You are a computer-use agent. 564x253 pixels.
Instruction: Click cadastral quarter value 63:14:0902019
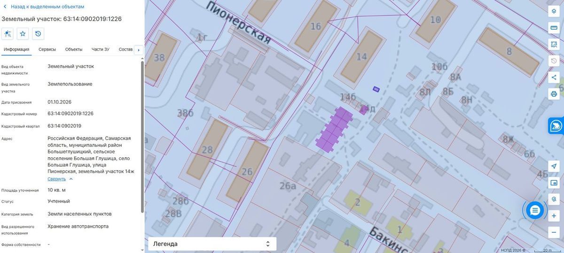tap(64, 126)
